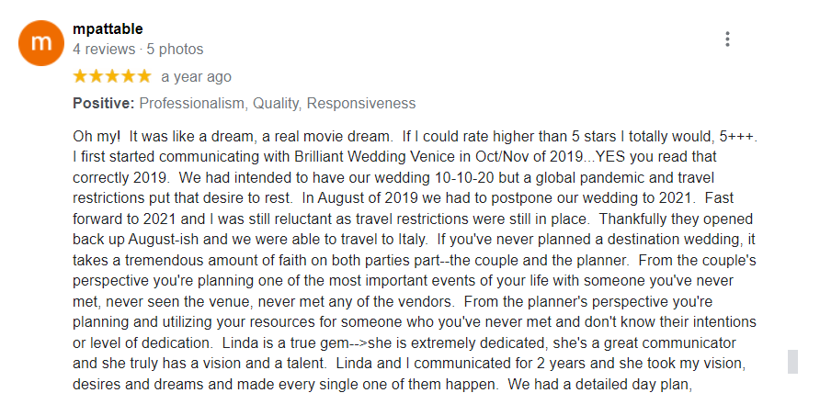Screen dimensions: 820x393
Task: Click the fifth star in the rating
Action: [143, 76]
